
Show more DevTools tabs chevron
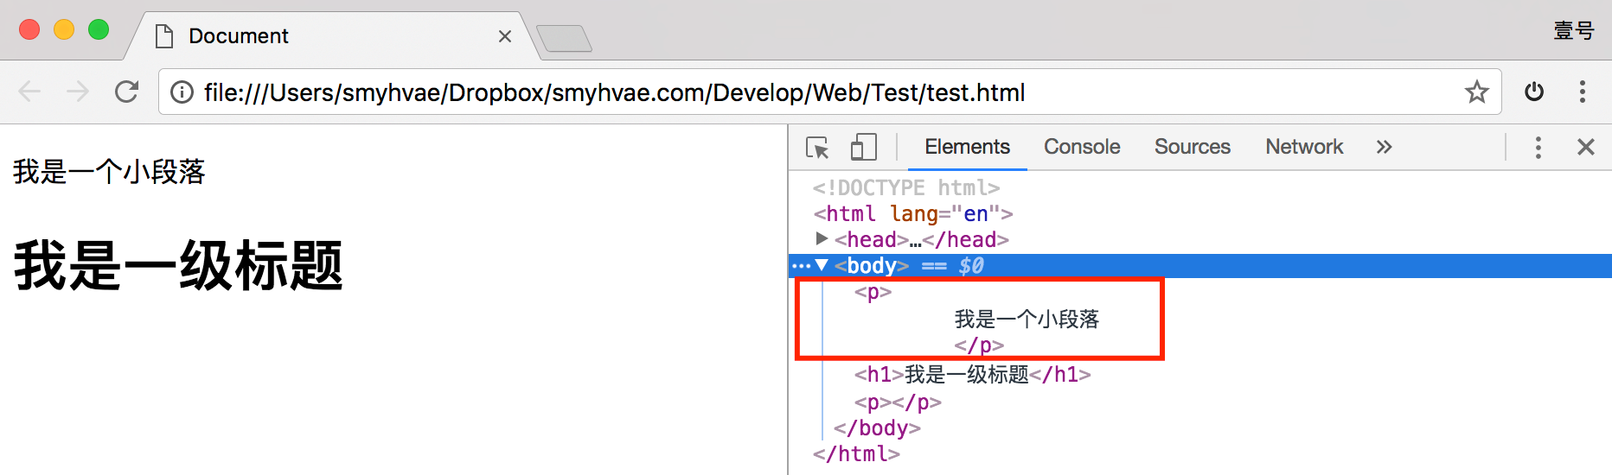[1384, 147]
